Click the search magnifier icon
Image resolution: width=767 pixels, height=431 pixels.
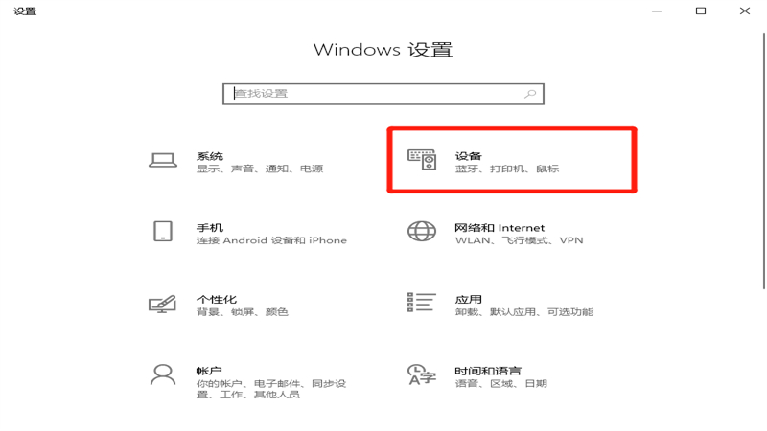pos(530,94)
